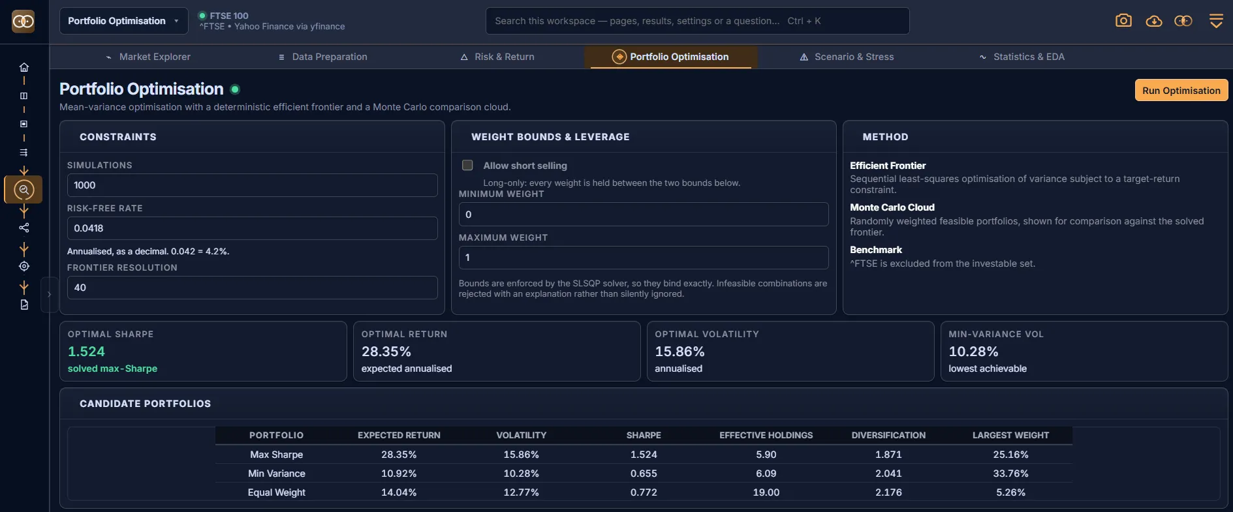
Task: Click the overlapping circles icon in header
Action: 1183,21
